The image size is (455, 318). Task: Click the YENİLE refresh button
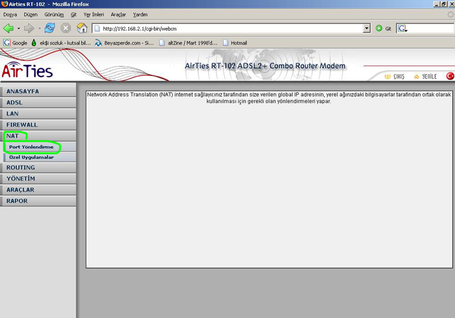[425, 77]
